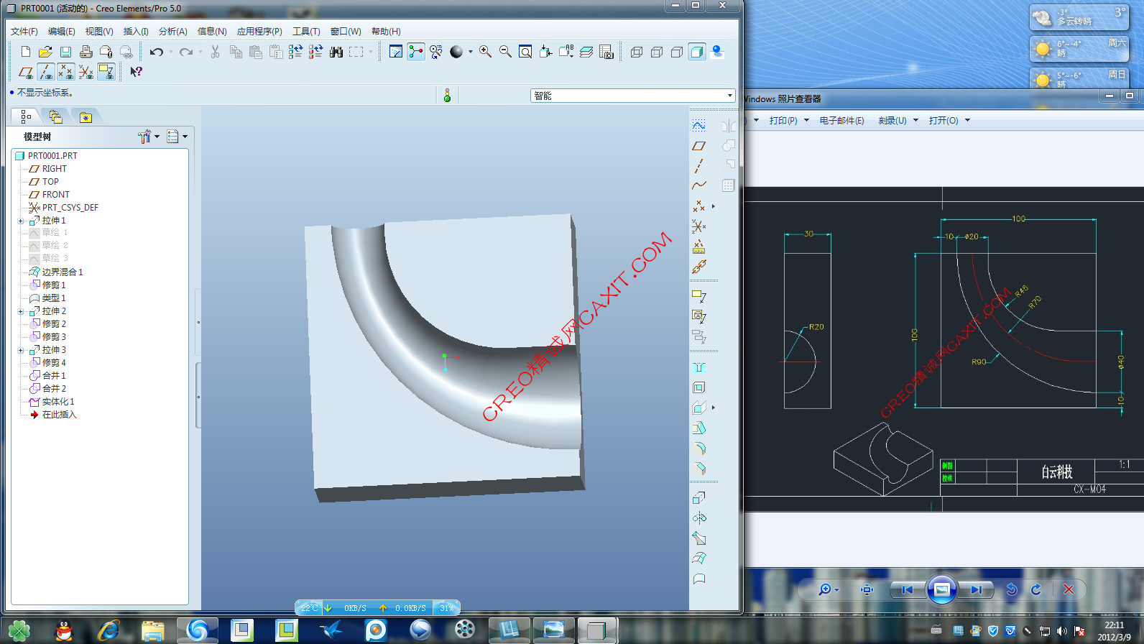Select the Datum Axis tool
Image resolution: width=1144 pixels, height=644 pixels.
click(698, 166)
